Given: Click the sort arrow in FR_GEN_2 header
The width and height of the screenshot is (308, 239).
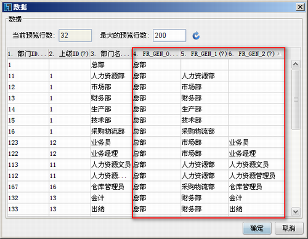Looking at the screenshot, I should (279, 54).
